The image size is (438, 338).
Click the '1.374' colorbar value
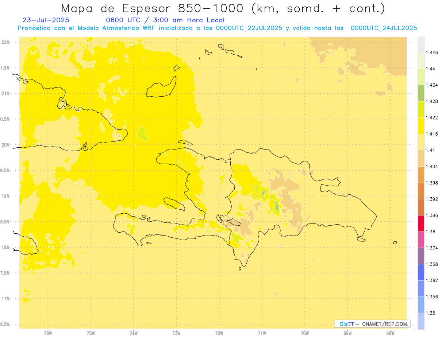tap(432, 248)
